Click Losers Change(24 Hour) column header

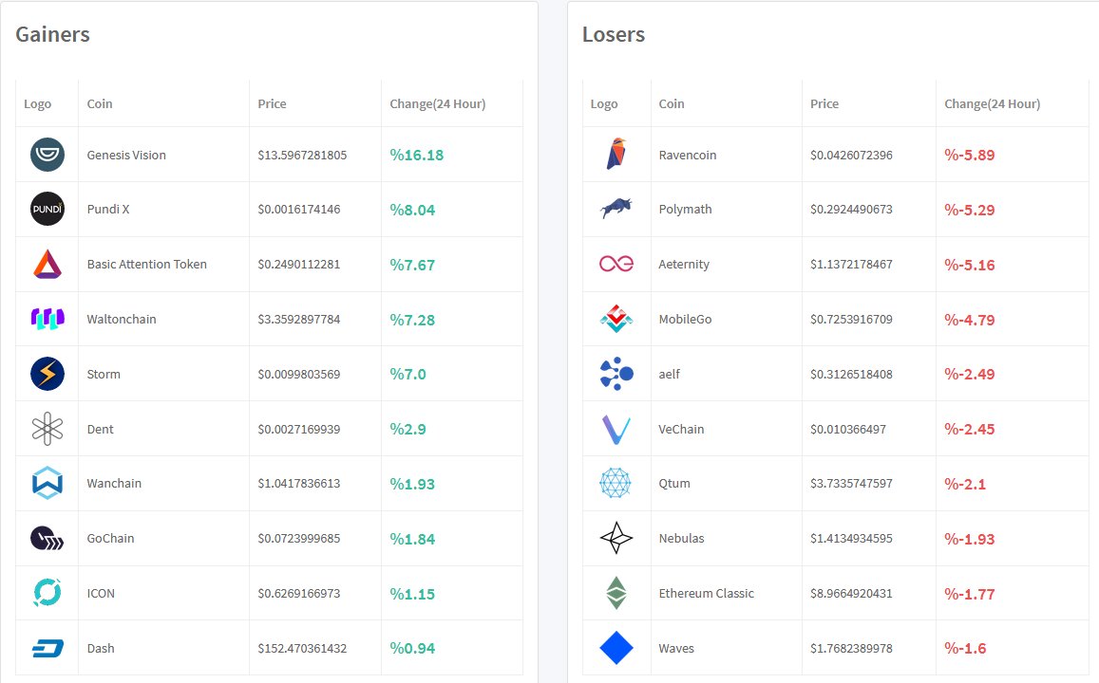point(992,103)
